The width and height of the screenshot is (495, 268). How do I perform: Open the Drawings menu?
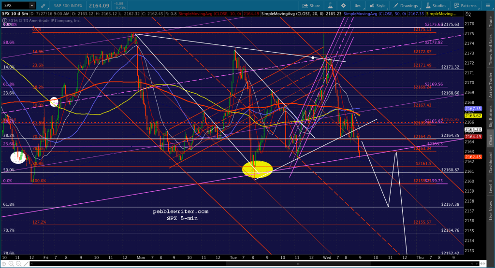tap(406, 6)
